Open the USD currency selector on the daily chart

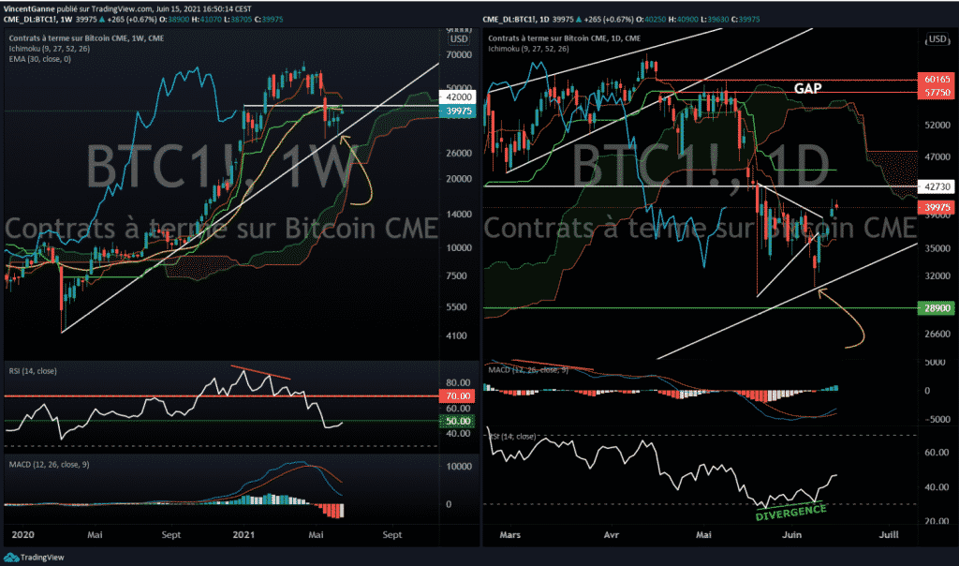click(937, 38)
